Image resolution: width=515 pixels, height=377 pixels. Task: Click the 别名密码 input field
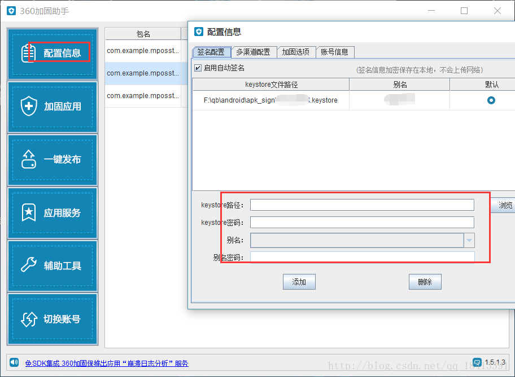(362, 258)
